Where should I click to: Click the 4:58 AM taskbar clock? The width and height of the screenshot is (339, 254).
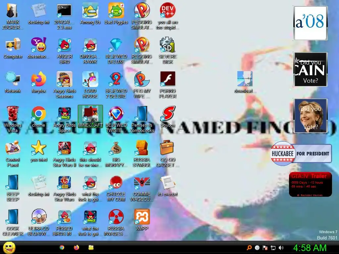pyautogui.click(x=310, y=248)
